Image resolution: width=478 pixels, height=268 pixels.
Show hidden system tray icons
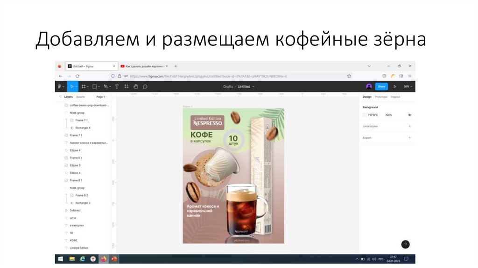[x=357, y=259]
